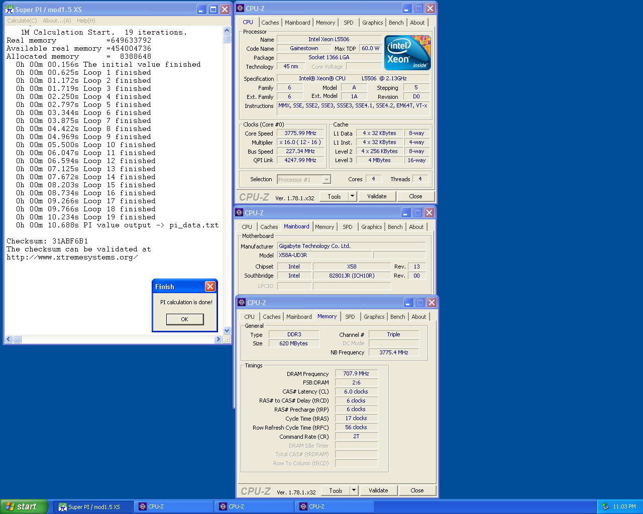Click the Core Speed 3775.99 MHz value

300,134
